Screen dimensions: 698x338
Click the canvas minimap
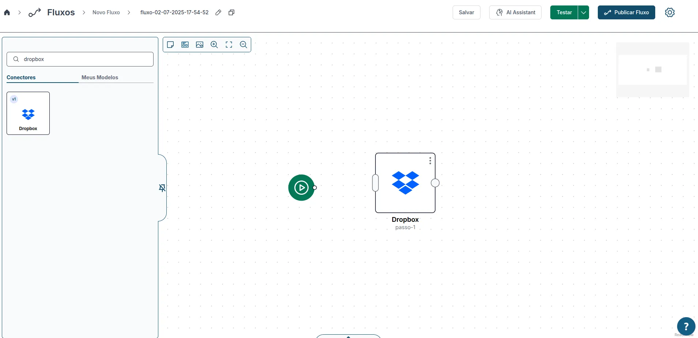click(653, 70)
